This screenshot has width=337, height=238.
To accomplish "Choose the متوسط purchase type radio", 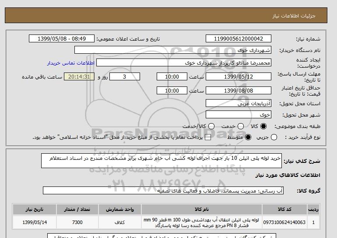I will (x=248, y=137).
